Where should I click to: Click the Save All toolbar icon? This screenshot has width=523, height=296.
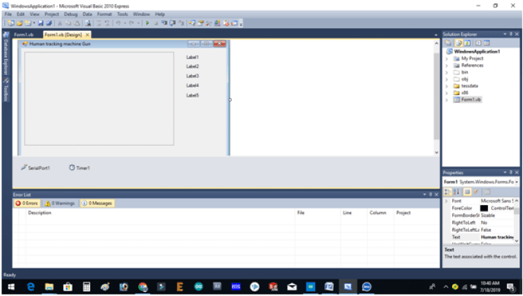pyautogui.click(x=49, y=23)
